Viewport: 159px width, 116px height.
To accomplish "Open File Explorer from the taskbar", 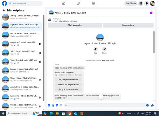I will 57,113.
